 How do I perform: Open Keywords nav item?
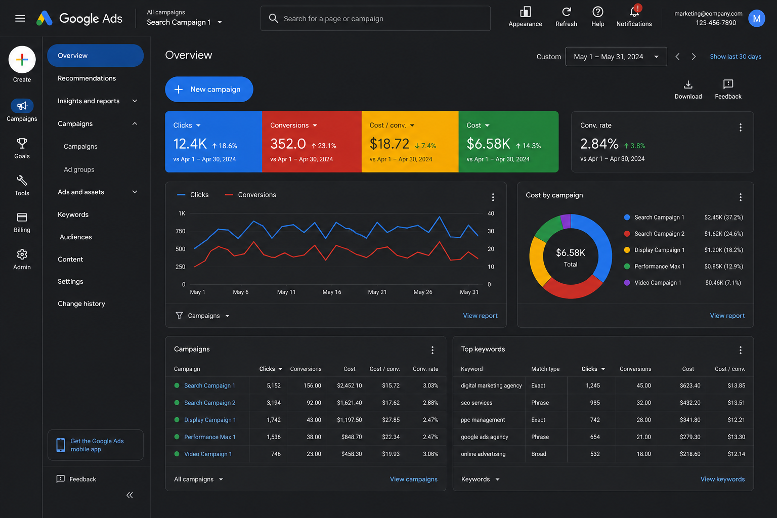pyautogui.click(x=73, y=214)
